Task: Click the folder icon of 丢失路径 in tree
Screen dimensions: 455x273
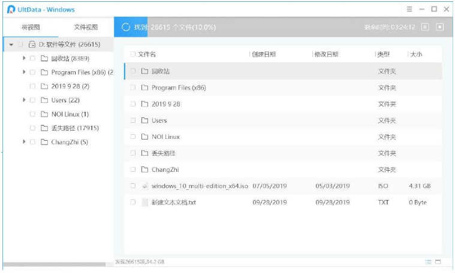Action: point(44,128)
